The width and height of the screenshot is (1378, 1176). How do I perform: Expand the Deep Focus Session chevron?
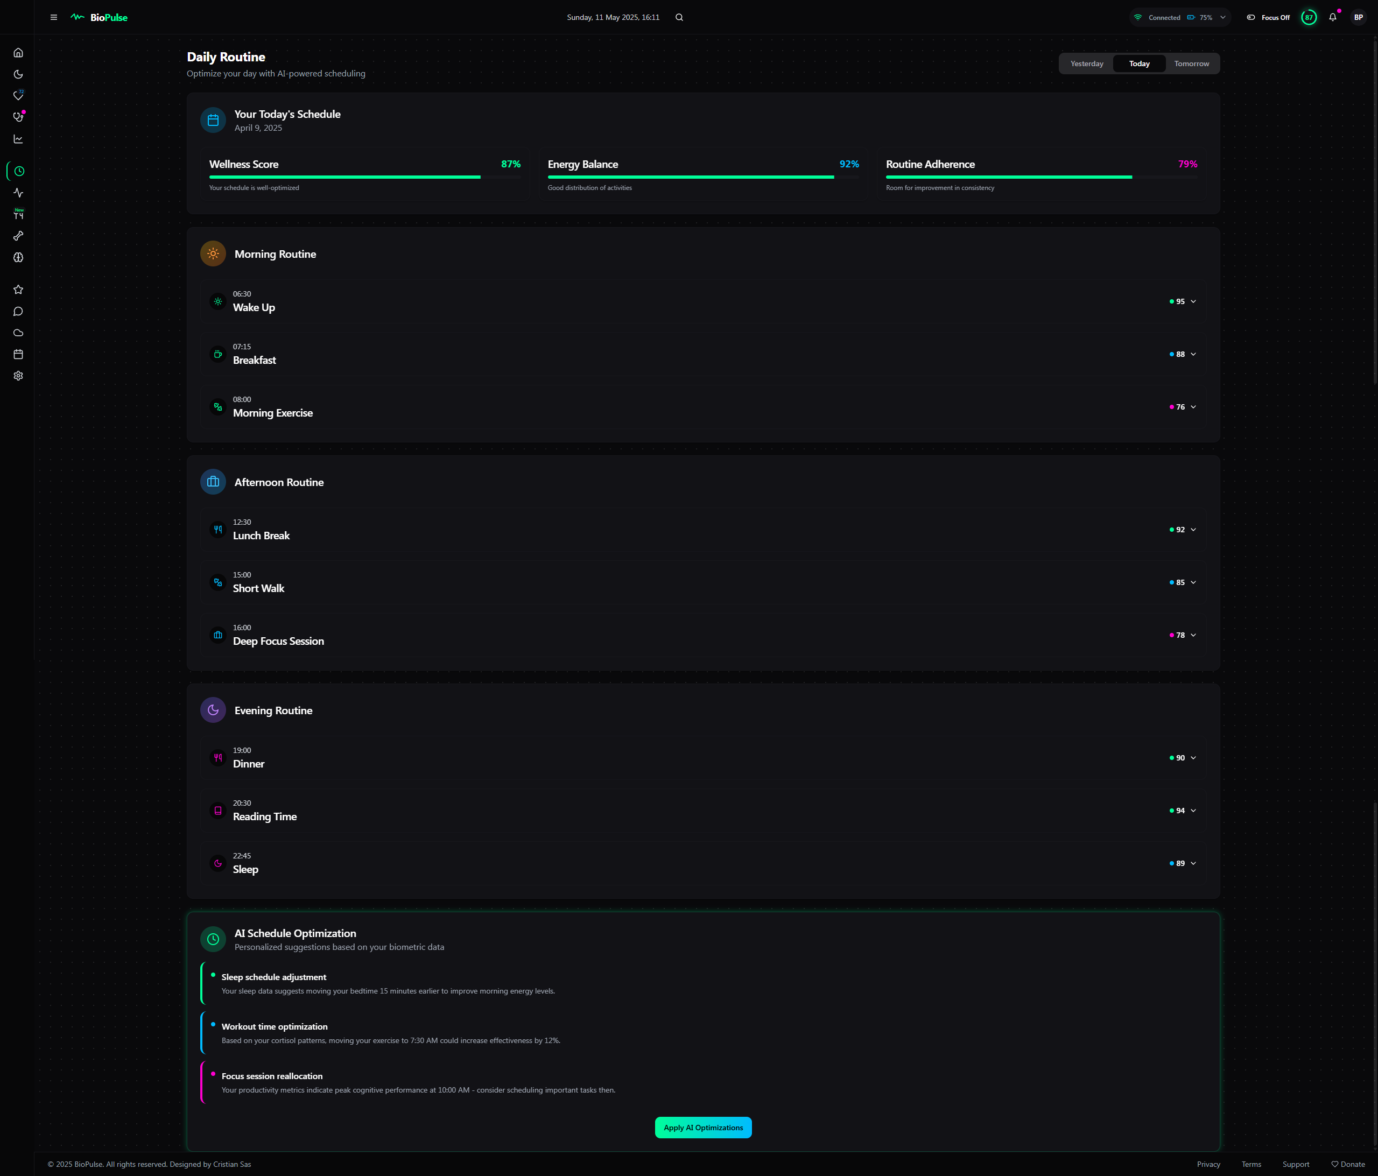(x=1193, y=635)
